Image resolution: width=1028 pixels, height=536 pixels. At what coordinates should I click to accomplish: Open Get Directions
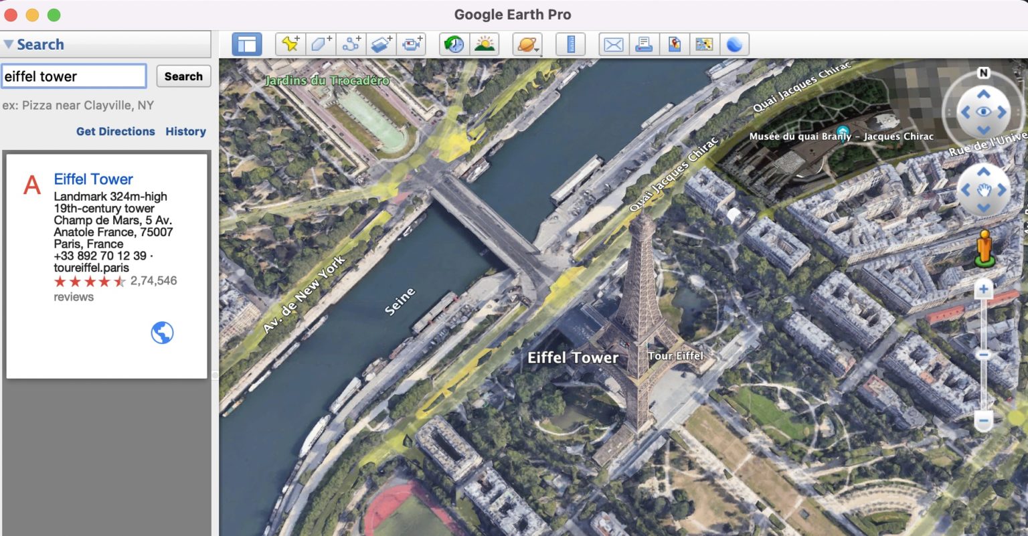(115, 131)
